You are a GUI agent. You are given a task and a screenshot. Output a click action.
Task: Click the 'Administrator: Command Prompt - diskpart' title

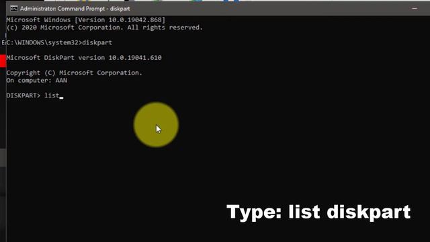(75, 9)
